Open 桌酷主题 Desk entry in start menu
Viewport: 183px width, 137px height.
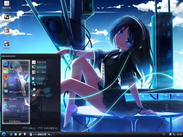coord(15,70)
